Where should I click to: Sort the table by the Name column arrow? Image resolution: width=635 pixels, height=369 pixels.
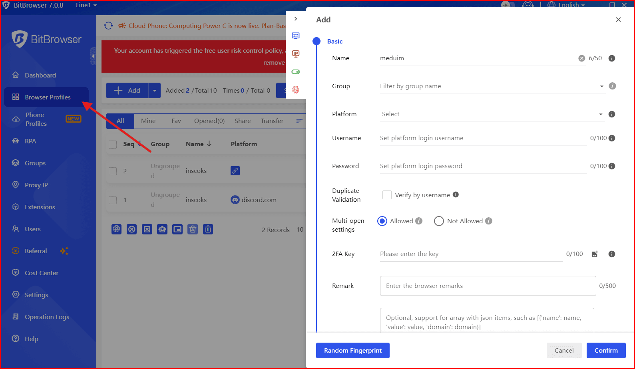pos(209,144)
